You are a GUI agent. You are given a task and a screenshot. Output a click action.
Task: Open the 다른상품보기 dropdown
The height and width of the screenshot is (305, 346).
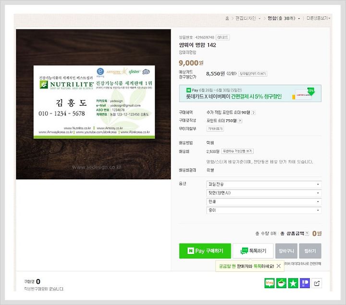[318, 18]
